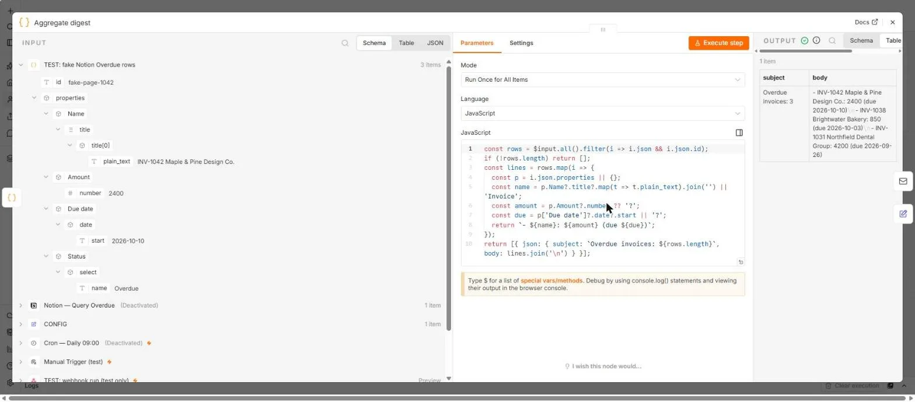Click the Execute step button
Screen dimensions: 915x402
point(718,43)
